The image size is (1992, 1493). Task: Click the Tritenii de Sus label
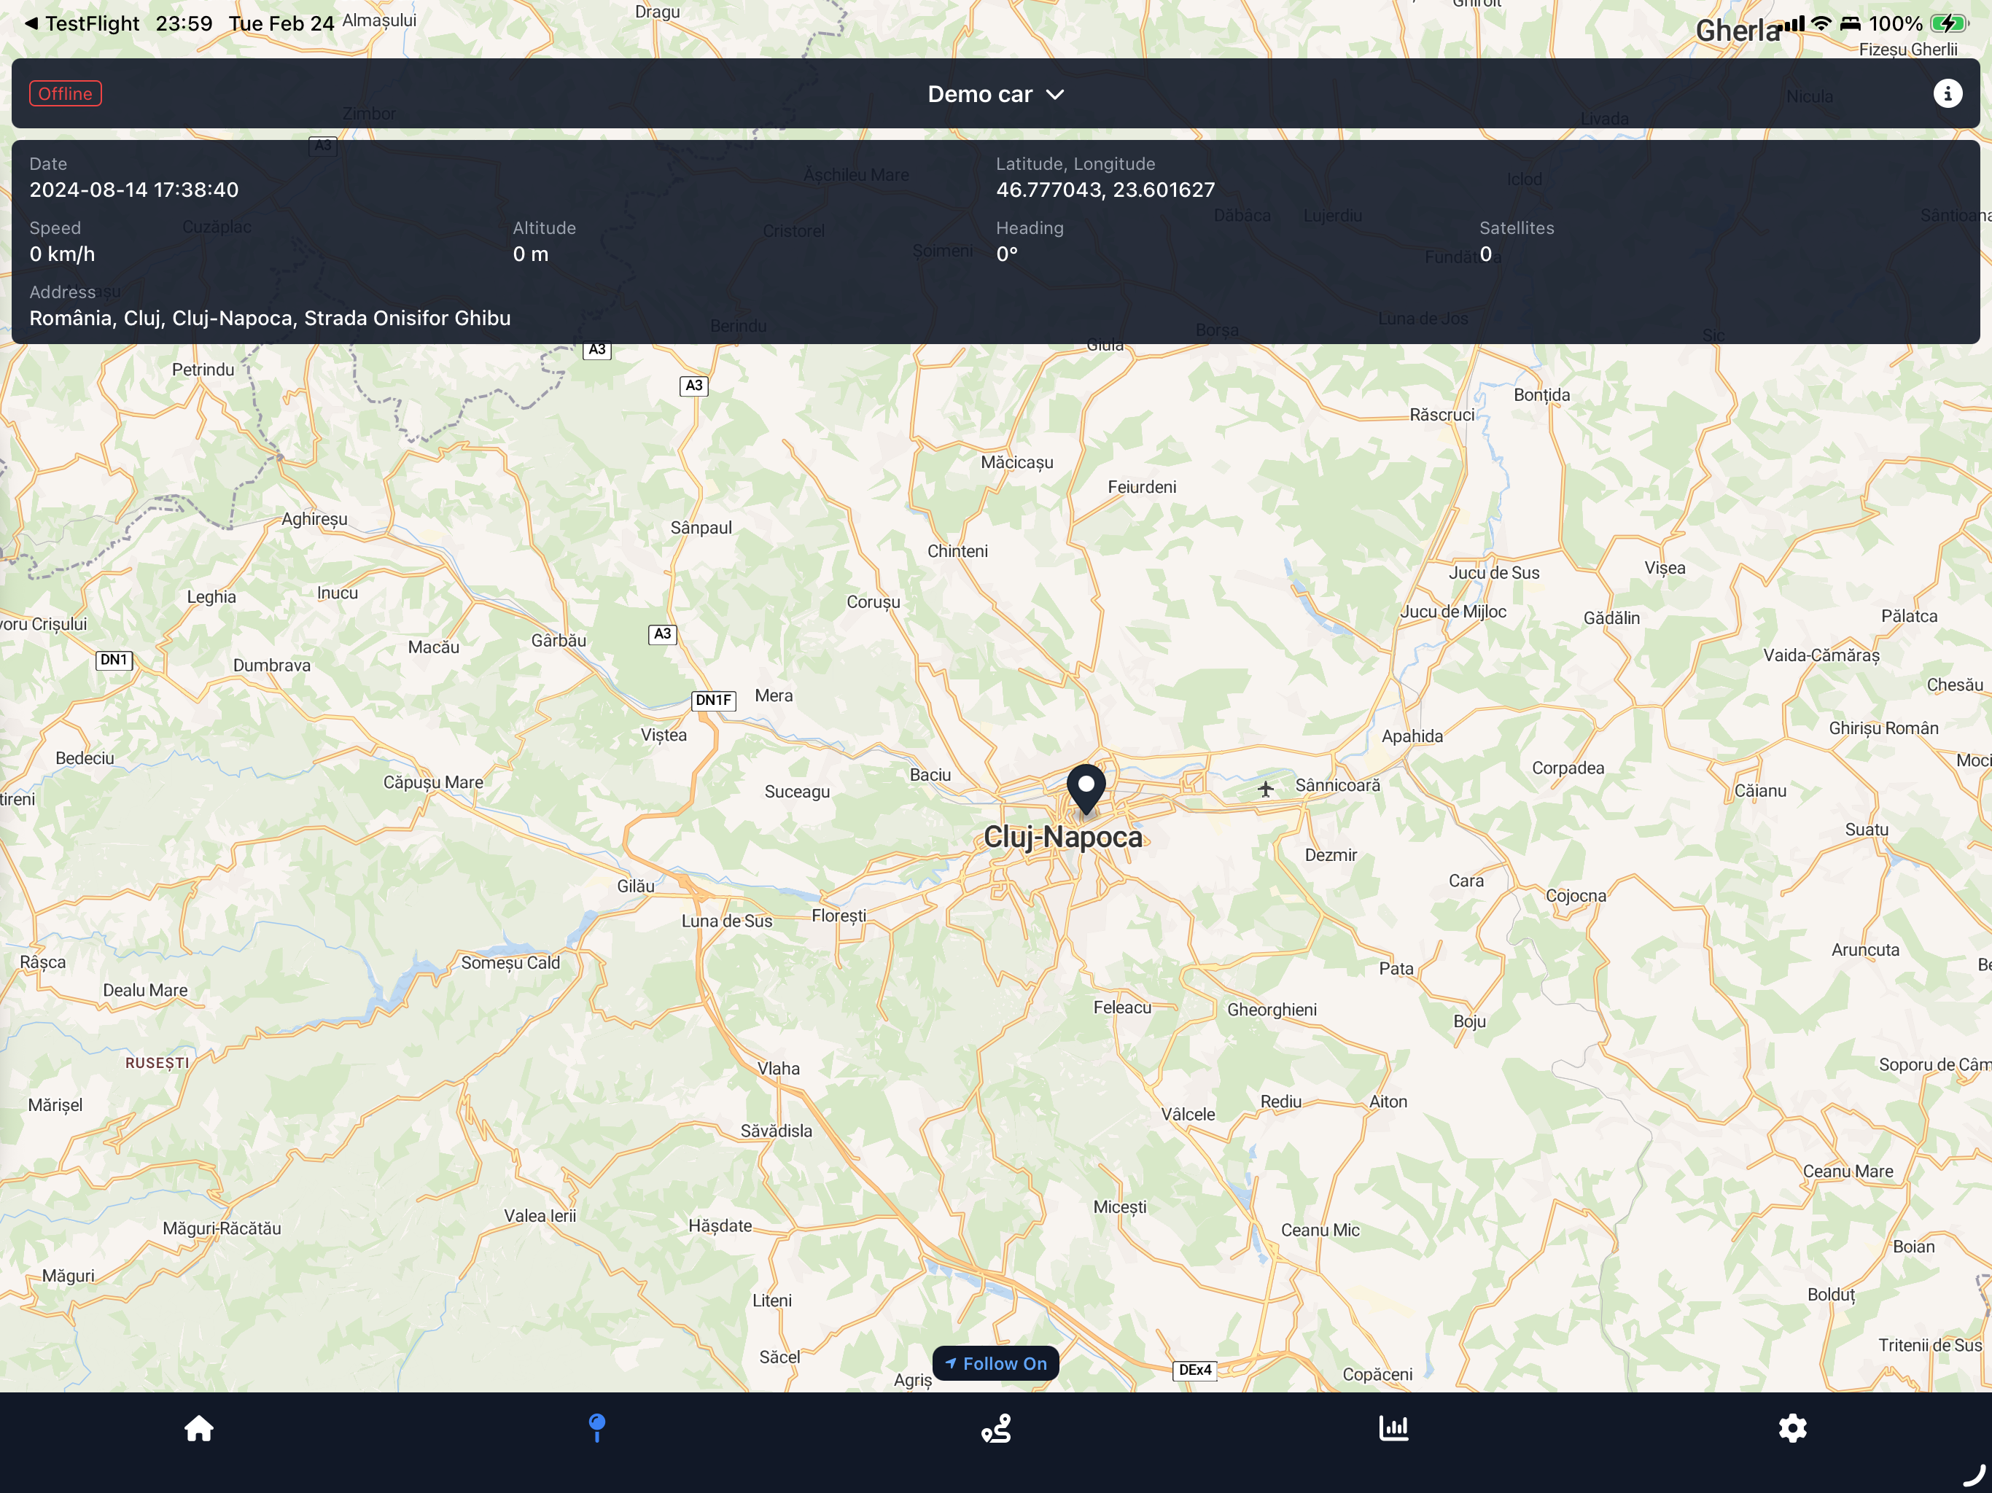pyautogui.click(x=1930, y=1346)
